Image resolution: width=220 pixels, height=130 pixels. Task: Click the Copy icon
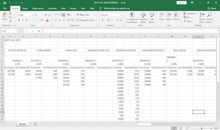(x=10, y=17)
